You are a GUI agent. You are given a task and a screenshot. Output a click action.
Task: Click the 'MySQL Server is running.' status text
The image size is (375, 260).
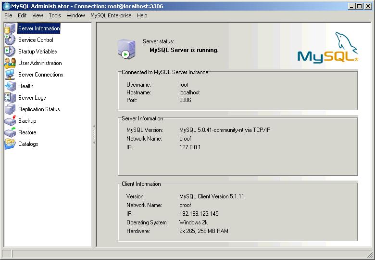(184, 50)
